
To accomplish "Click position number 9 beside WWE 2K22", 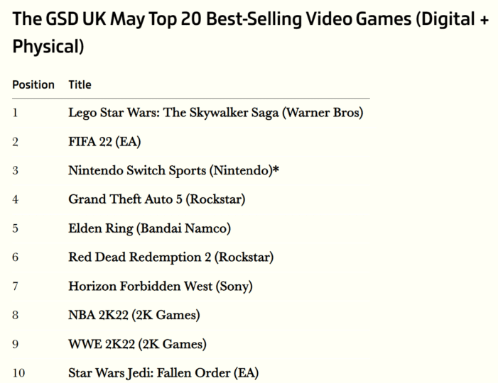I will coord(15,344).
